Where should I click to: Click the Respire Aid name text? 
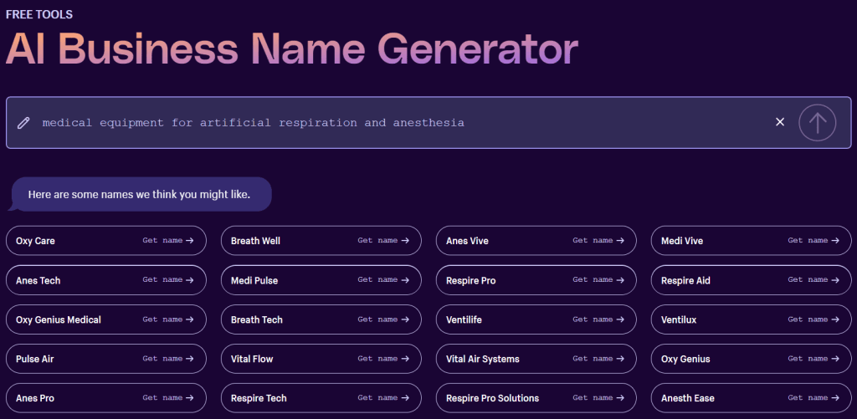pyautogui.click(x=685, y=280)
